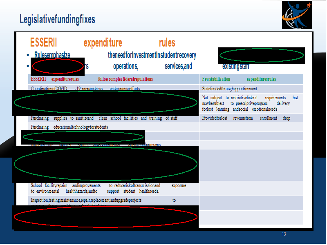The height and width of the screenshot is (245, 327).
Task: Click the organization logo on the slide
Action: click(x=297, y=15)
